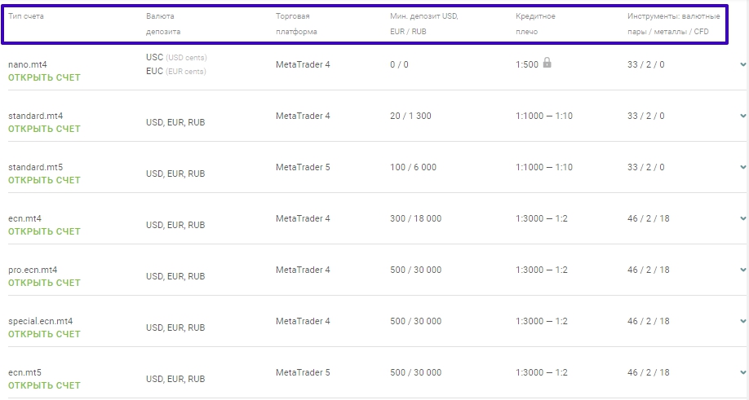The height and width of the screenshot is (400, 749).
Task: Show more details for ecn.mt4 row
Action: pos(742,218)
